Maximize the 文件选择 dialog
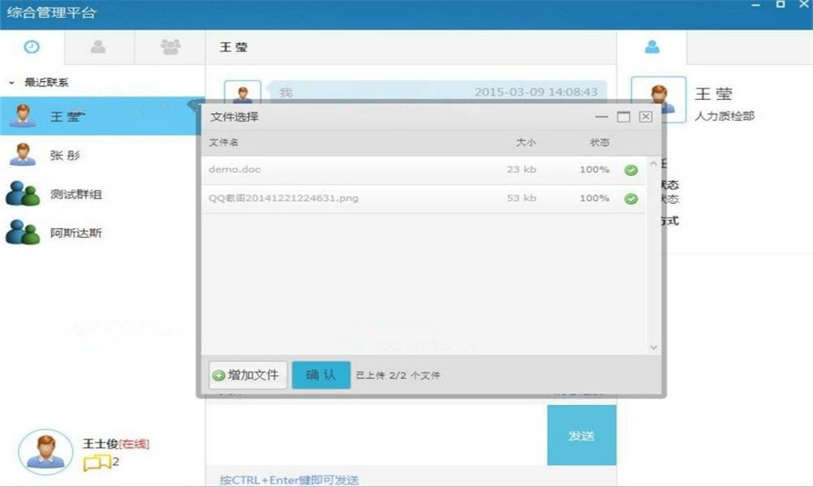 click(624, 117)
